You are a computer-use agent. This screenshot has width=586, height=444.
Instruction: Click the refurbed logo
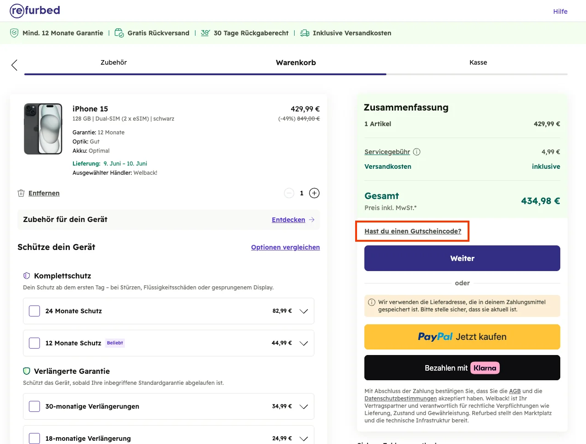click(35, 10)
